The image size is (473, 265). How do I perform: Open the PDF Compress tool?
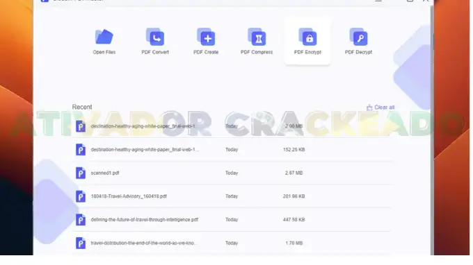pyautogui.click(x=257, y=37)
